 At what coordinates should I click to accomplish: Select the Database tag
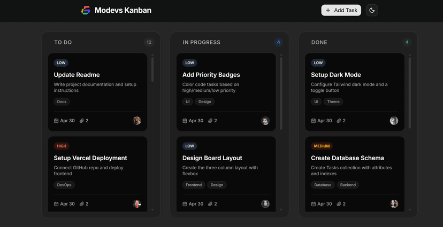[x=323, y=185]
